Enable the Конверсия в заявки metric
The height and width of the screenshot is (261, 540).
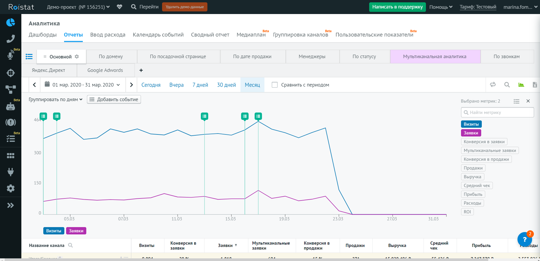[x=484, y=142]
